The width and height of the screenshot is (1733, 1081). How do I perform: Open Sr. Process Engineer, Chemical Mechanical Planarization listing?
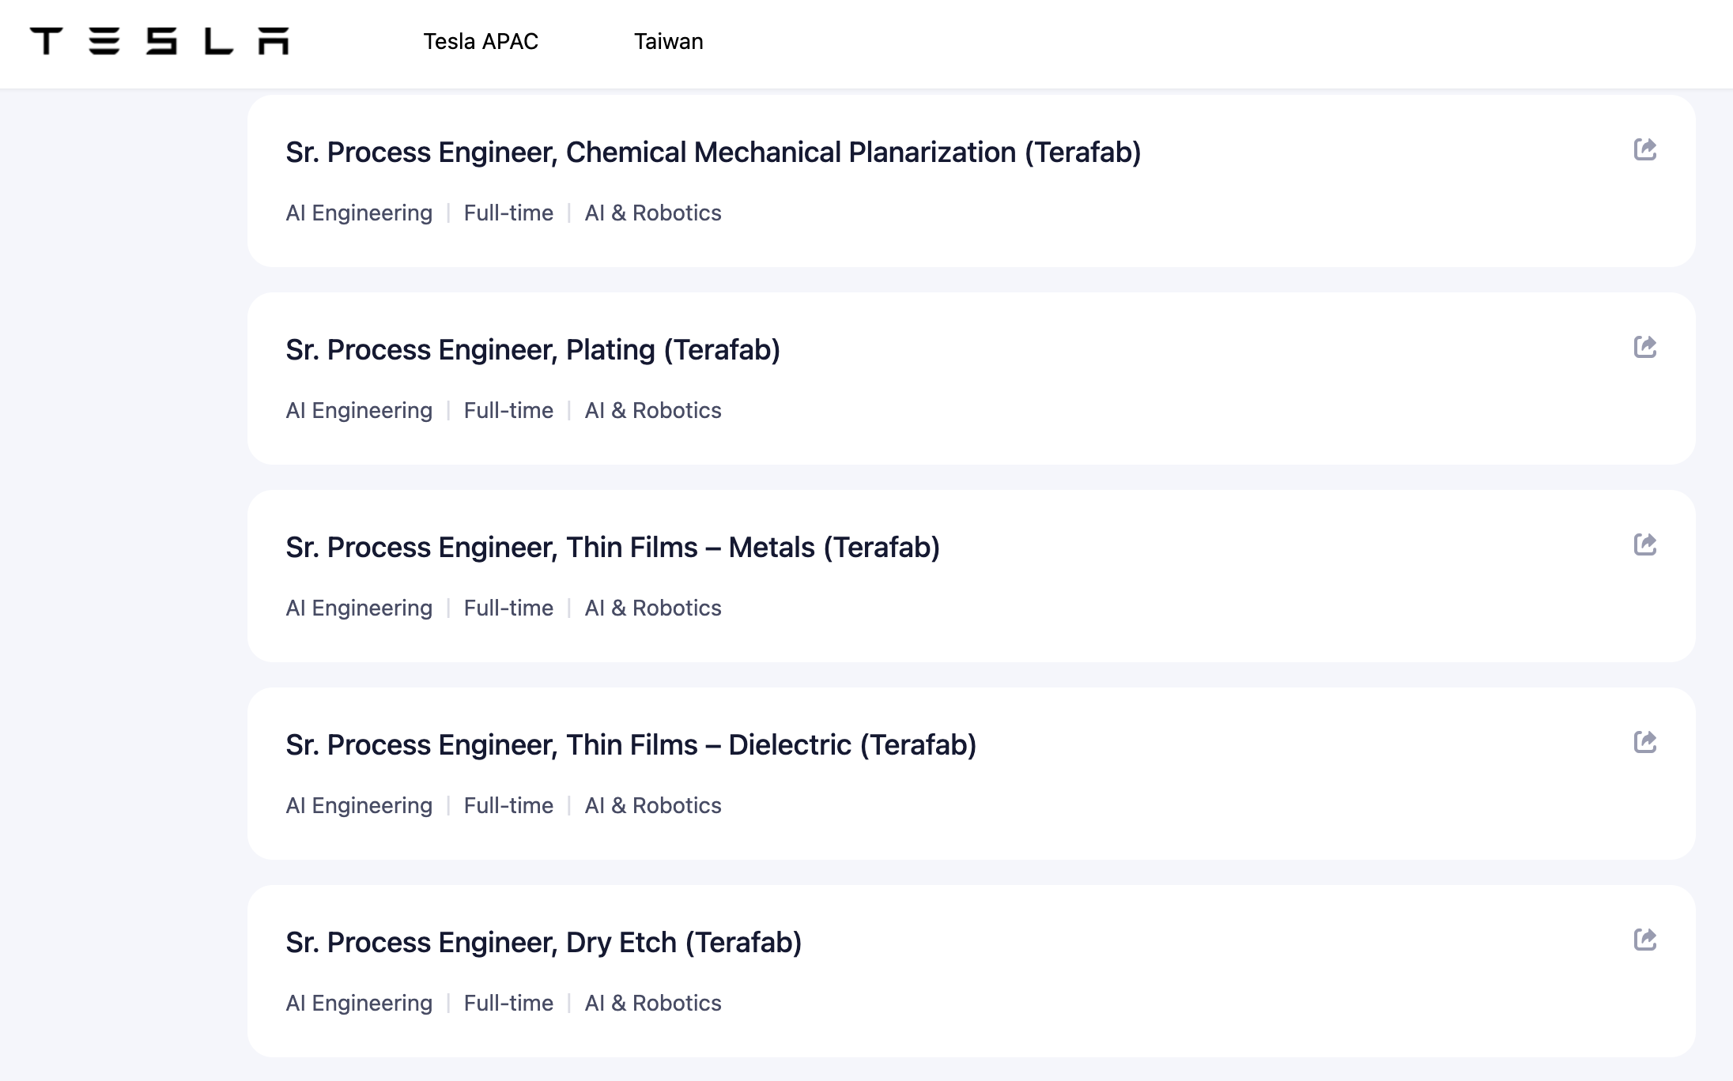[x=713, y=153]
